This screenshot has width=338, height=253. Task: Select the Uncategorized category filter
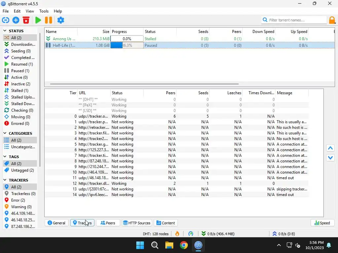coord(20,147)
